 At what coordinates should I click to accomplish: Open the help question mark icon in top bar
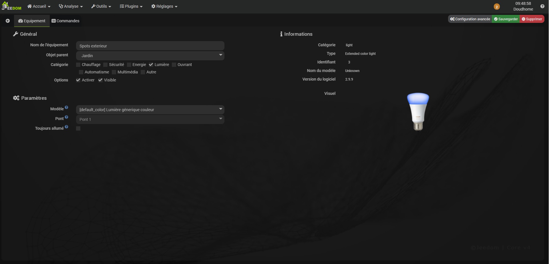(542, 6)
